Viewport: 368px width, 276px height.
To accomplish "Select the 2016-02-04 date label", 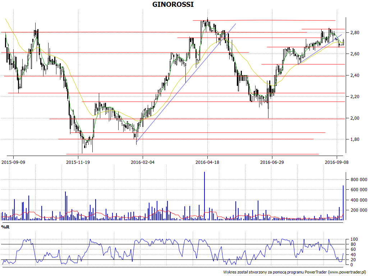I will pos(143,162).
